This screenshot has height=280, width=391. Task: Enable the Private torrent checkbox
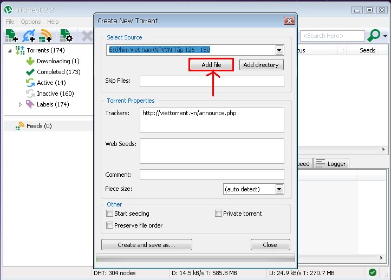[218, 214]
